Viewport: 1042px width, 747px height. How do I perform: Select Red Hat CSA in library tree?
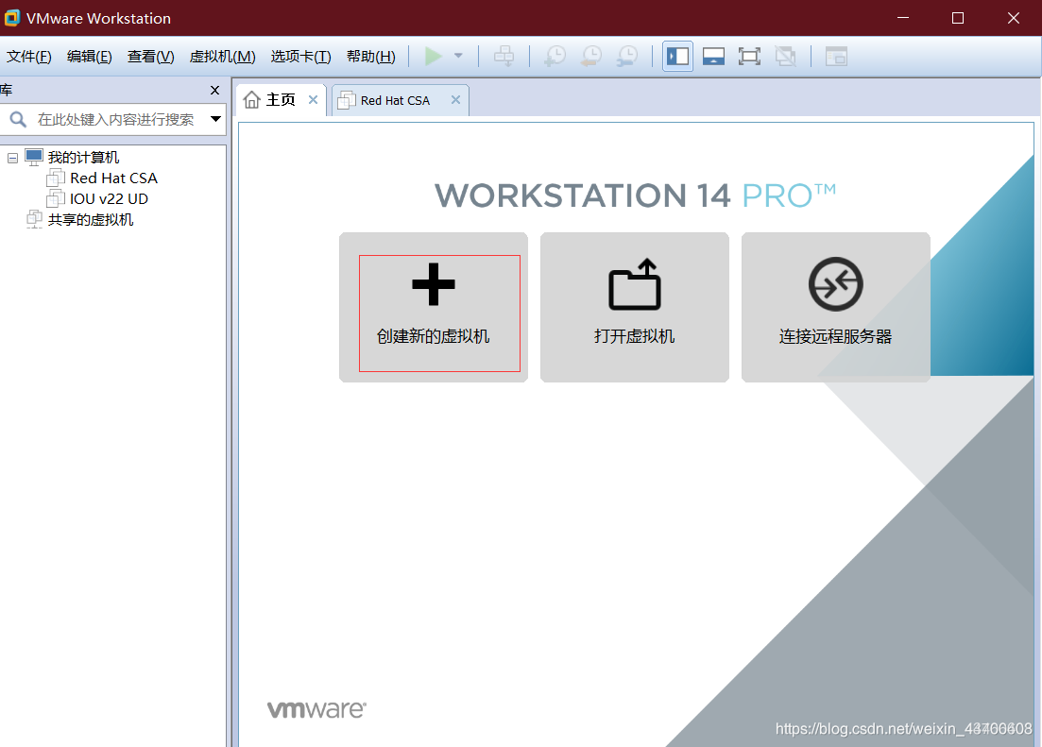[113, 178]
